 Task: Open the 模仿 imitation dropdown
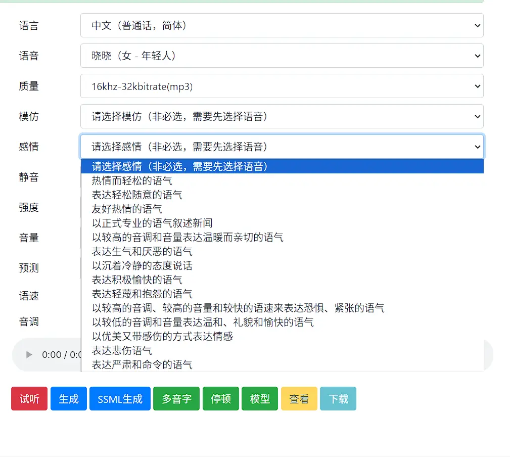coord(282,116)
